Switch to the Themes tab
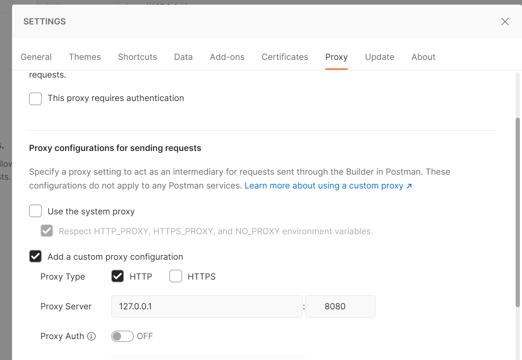The height and width of the screenshot is (360, 522). tap(85, 57)
